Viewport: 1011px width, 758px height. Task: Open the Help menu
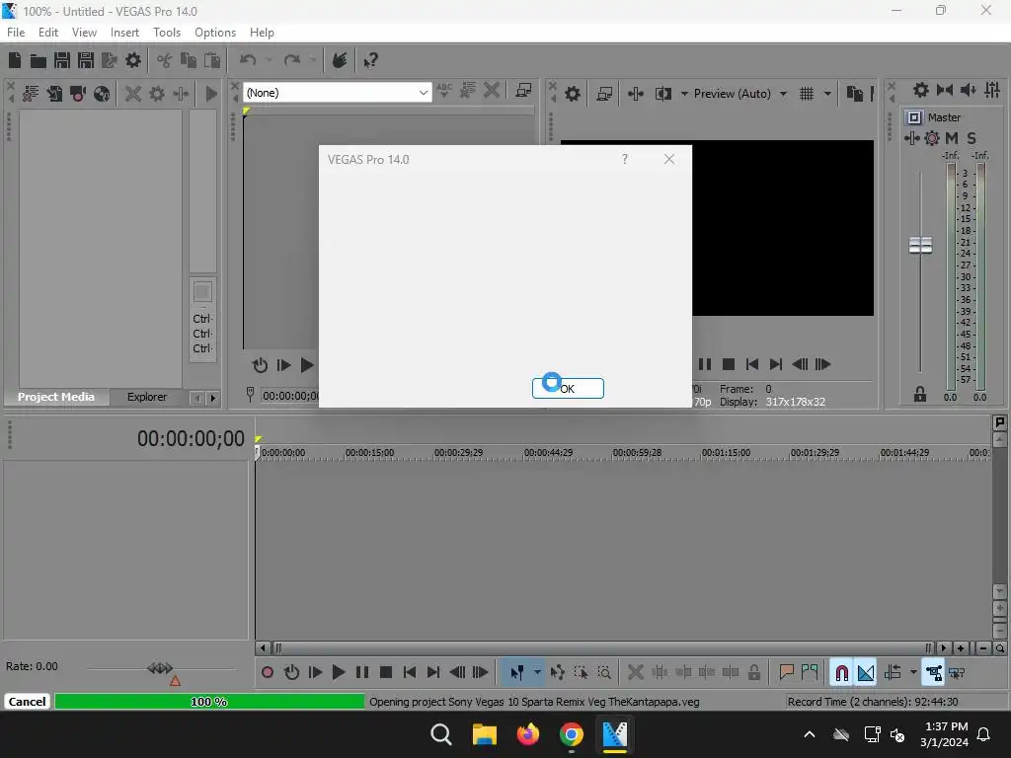[x=262, y=33]
